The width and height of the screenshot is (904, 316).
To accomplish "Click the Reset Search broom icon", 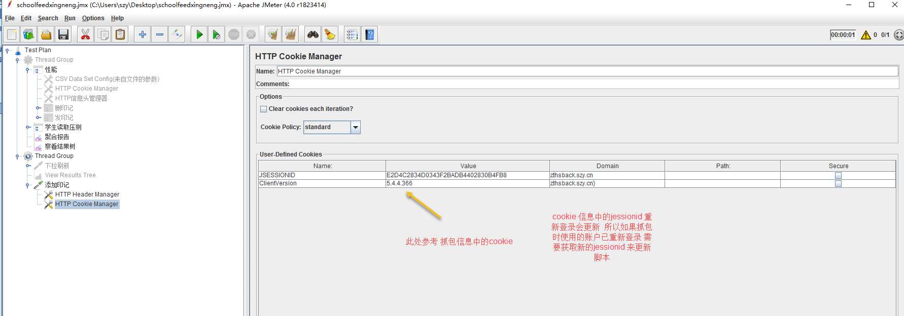I will [x=330, y=34].
